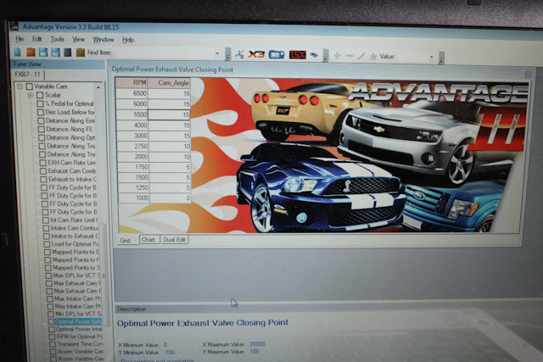The height and width of the screenshot is (362, 543).
Task: Open toolbar overflow arrow after Value box
Action: coord(441,58)
